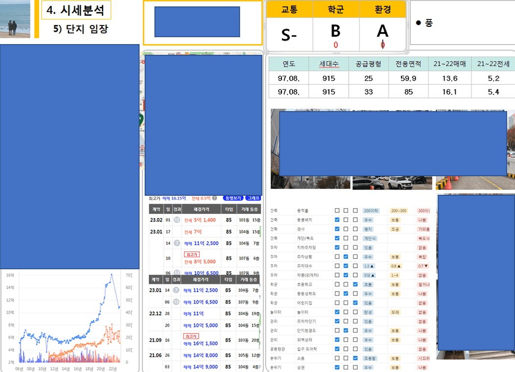Uncheck the ticked box in 놀이터 row
Viewport: 515px width, 372px height.
pos(337,312)
